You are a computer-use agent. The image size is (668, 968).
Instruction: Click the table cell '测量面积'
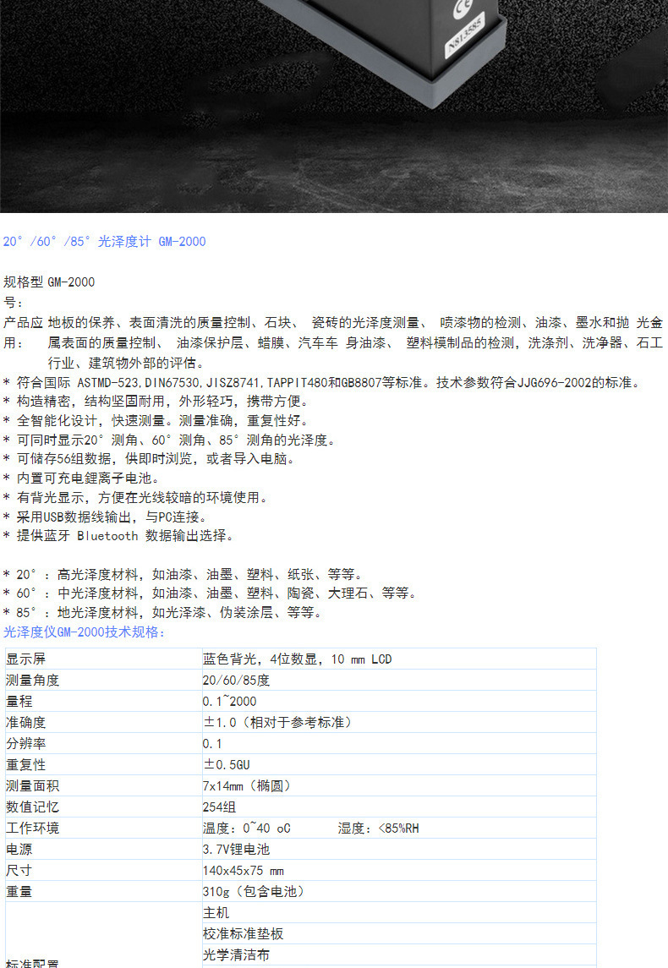[104, 786]
